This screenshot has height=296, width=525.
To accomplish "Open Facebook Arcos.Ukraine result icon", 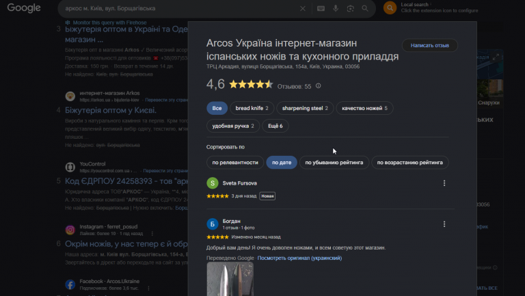I will tap(70, 284).
